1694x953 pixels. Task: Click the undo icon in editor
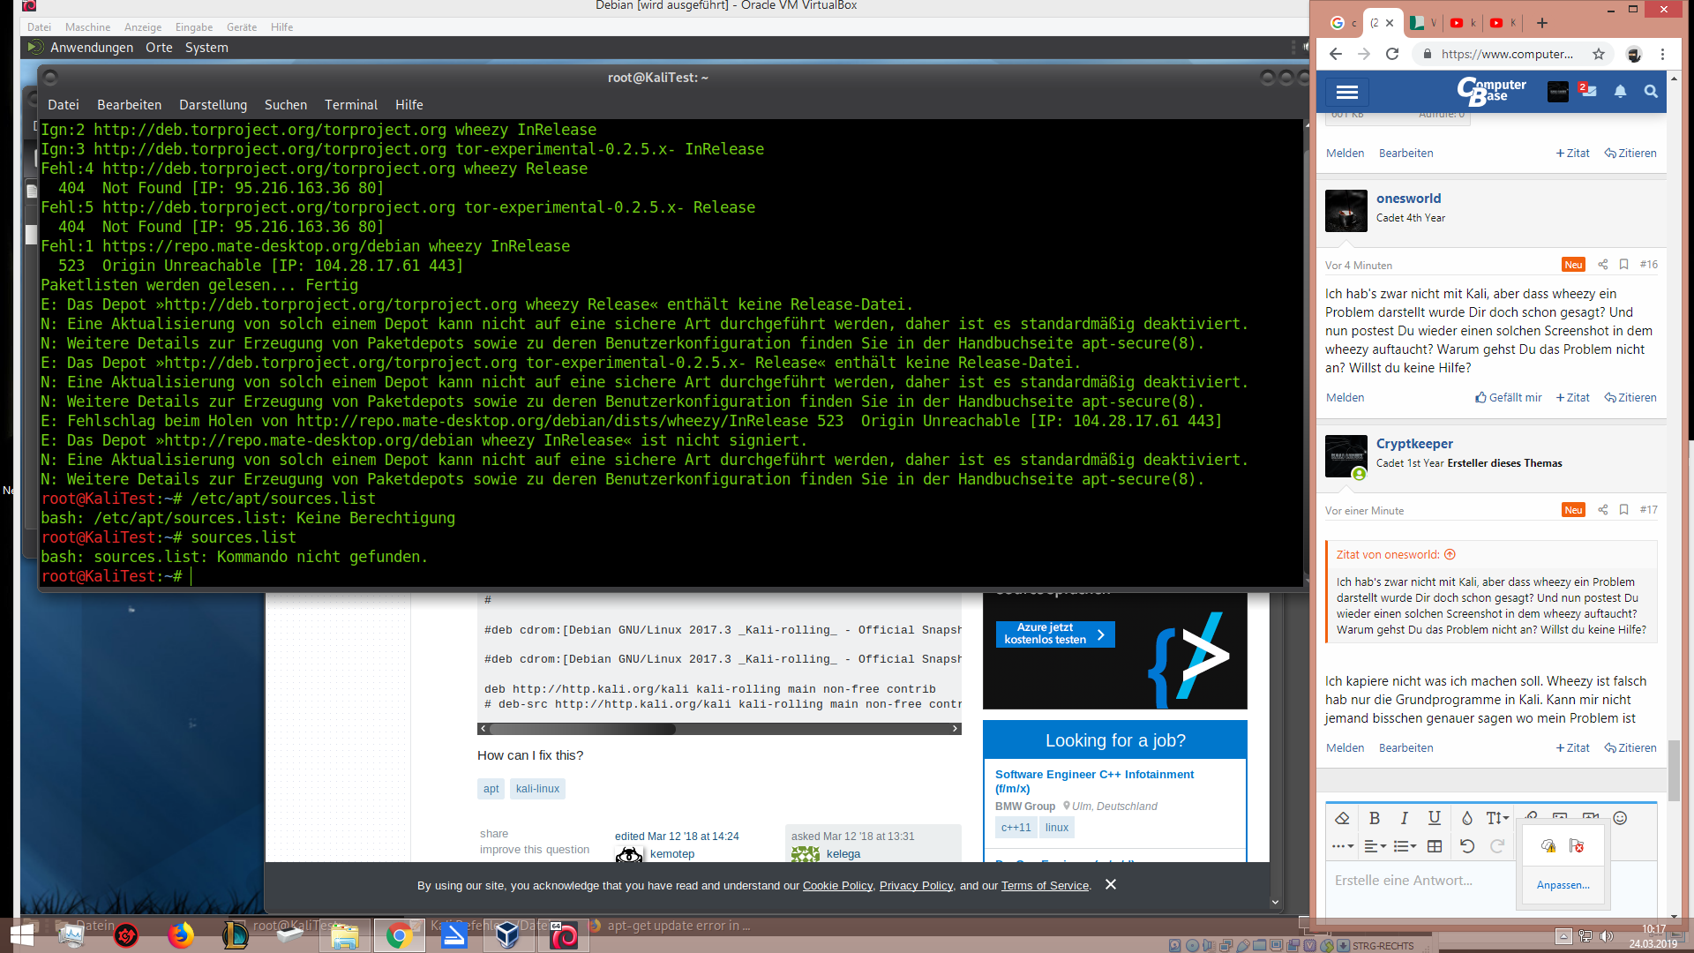(1466, 846)
